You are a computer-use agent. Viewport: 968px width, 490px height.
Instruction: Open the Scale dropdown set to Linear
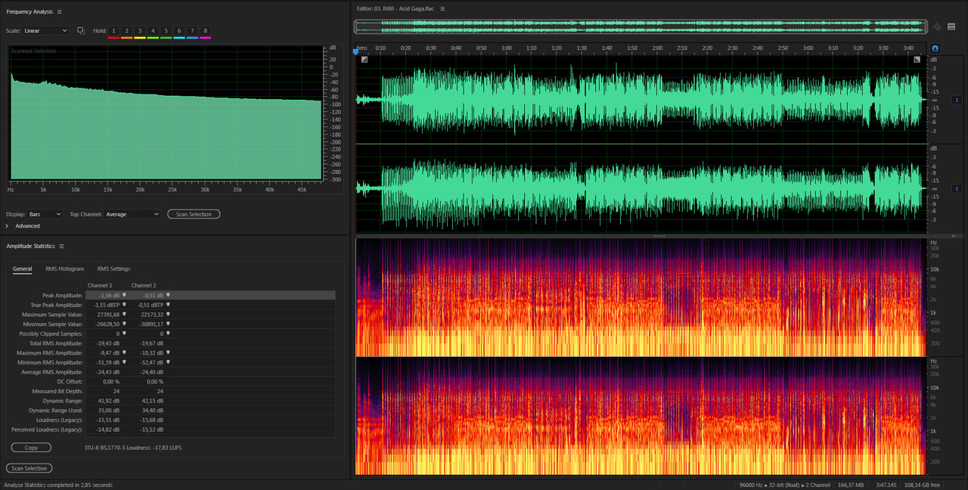(45, 31)
